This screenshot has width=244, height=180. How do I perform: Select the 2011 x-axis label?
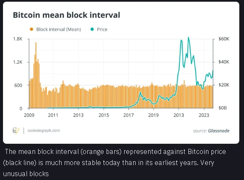pyautogui.click(x=53, y=115)
